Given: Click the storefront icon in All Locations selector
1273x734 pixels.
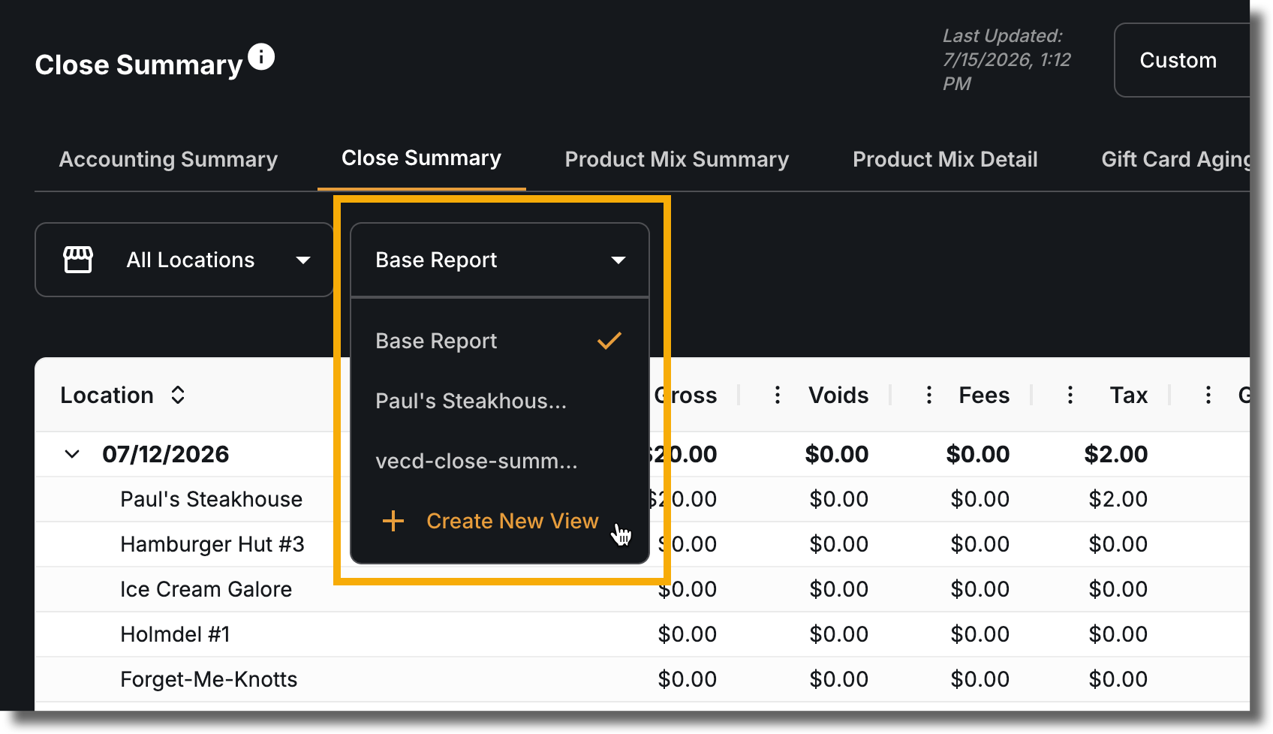Looking at the screenshot, I should pos(78,260).
